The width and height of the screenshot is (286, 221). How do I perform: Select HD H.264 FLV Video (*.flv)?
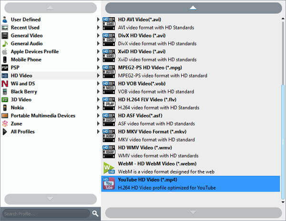point(191,104)
